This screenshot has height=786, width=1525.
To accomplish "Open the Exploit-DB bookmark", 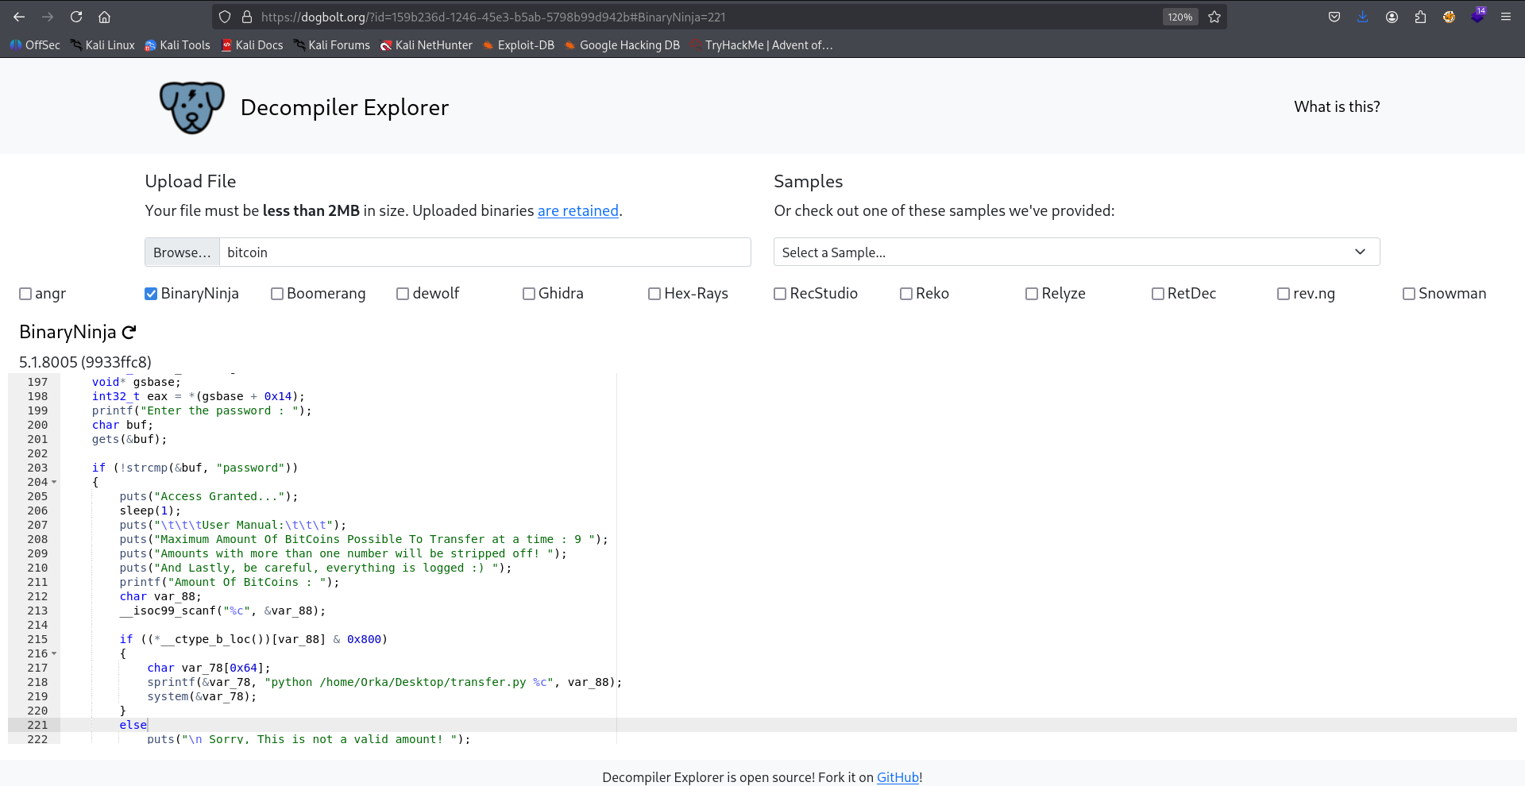I will click(x=518, y=45).
